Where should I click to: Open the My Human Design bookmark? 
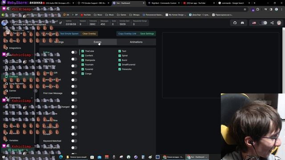176,15
